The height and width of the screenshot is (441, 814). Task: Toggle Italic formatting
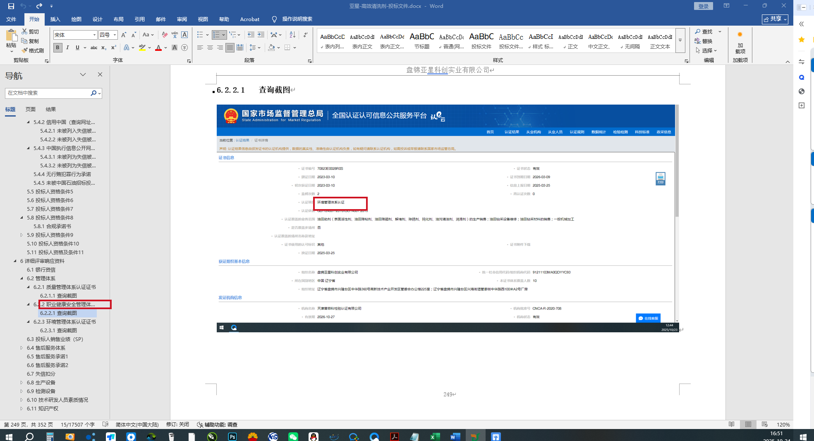[x=67, y=48]
